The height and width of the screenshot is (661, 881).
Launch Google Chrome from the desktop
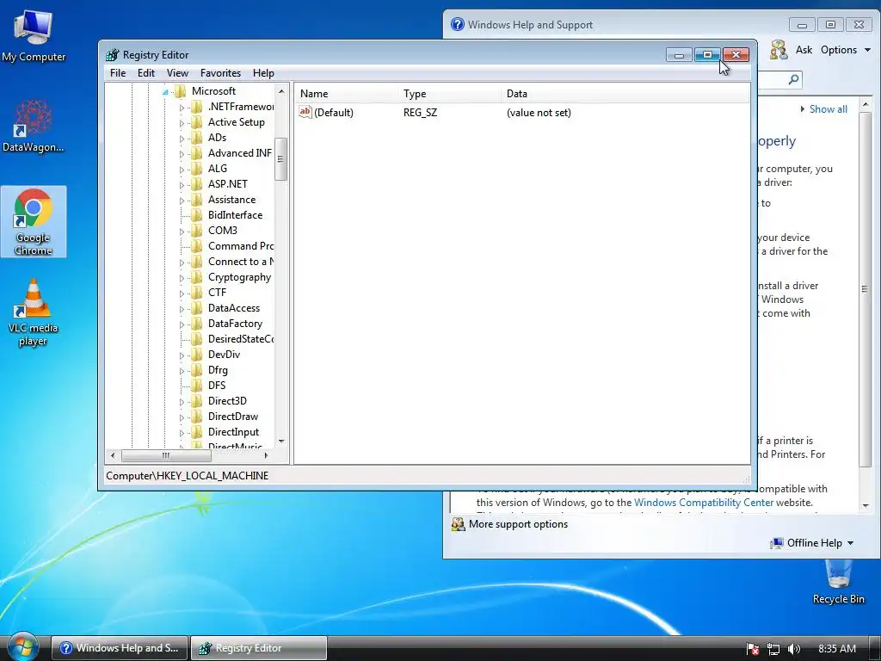pos(34,221)
